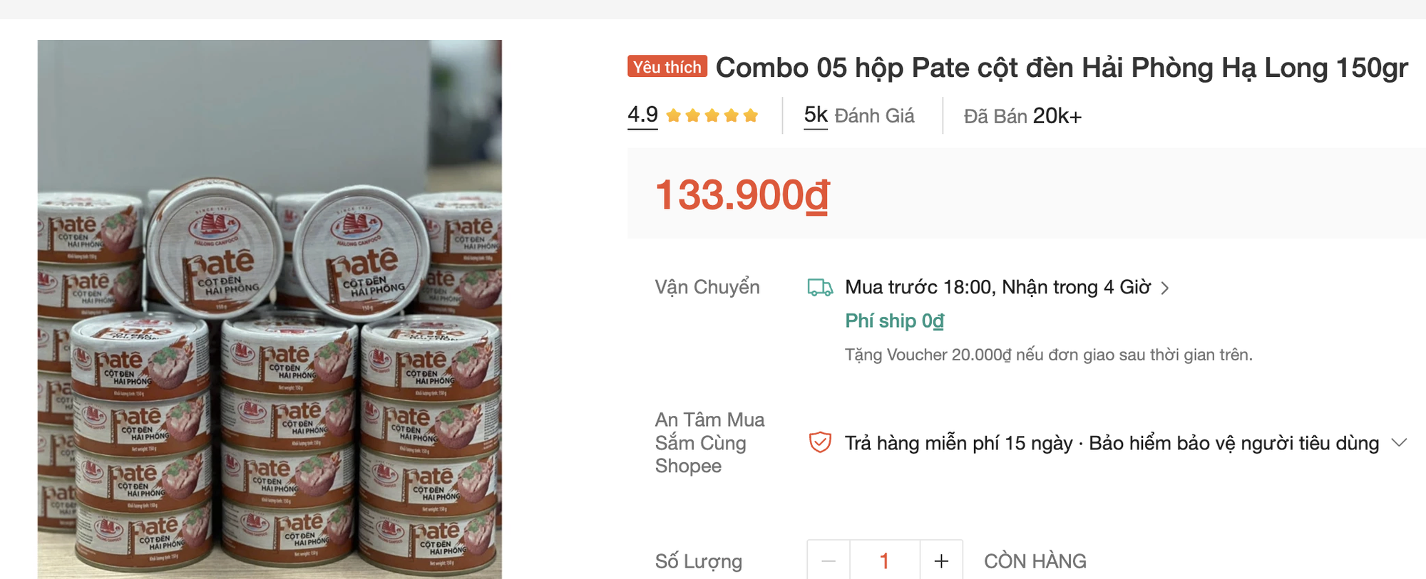Click inside the quantity input field
This screenshot has height=579, width=1426.
883,560
